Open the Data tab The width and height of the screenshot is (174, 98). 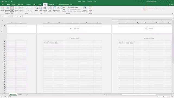pyautogui.click(x=34, y=5)
